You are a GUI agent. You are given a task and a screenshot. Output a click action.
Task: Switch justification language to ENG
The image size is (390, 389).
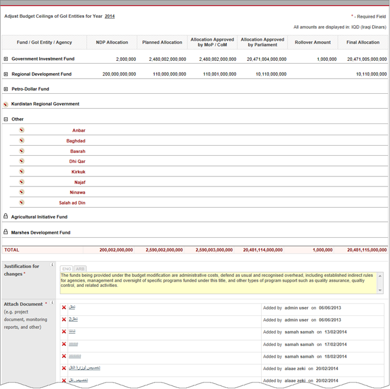[67, 269]
